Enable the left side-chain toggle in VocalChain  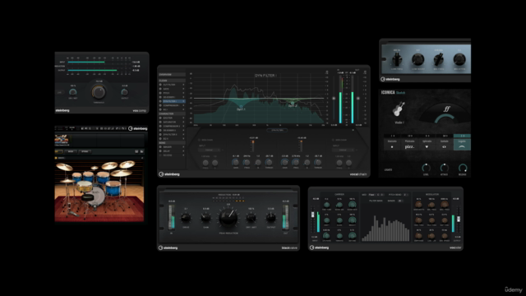pos(199,140)
